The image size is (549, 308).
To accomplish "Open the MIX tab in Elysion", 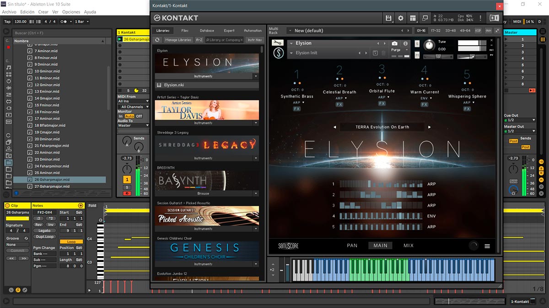I will tap(409, 245).
